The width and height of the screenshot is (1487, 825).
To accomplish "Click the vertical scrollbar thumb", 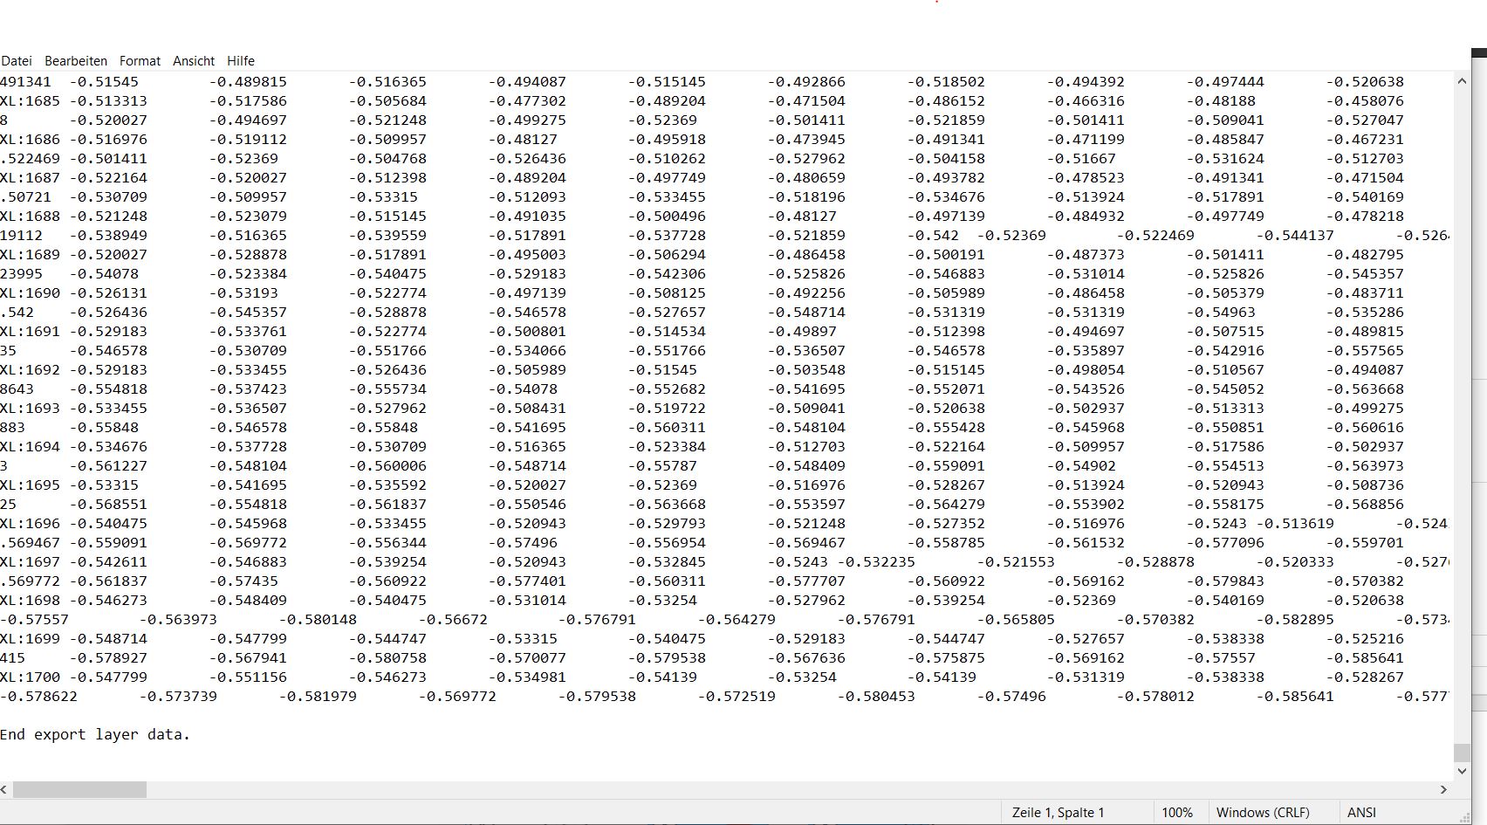I will (1462, 753).
